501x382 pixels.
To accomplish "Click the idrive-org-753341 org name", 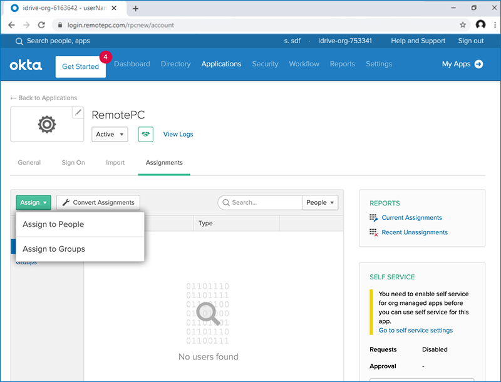I will pyautogui.click(x=345, y=41).
